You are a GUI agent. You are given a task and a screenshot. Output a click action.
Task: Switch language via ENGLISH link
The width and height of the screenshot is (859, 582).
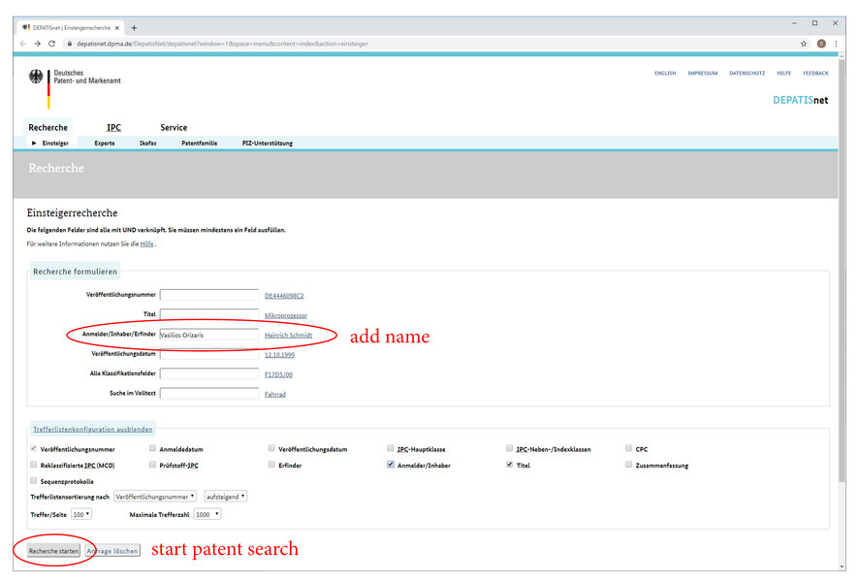(665, 73)
